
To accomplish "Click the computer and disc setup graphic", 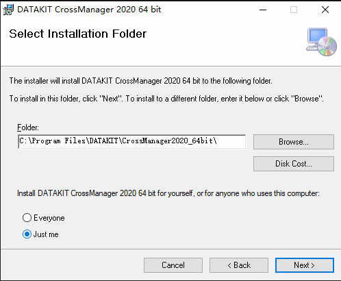I will pos(321,42).
